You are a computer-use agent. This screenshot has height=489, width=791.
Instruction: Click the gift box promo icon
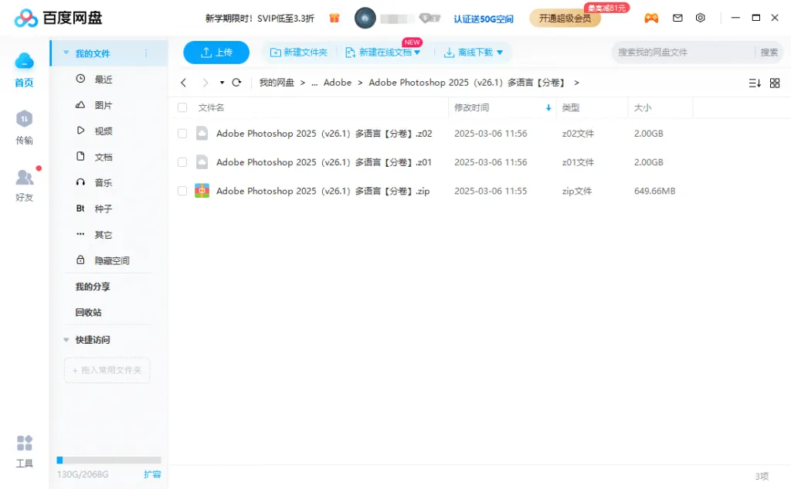pyautogui.click(x=334, y=19)
